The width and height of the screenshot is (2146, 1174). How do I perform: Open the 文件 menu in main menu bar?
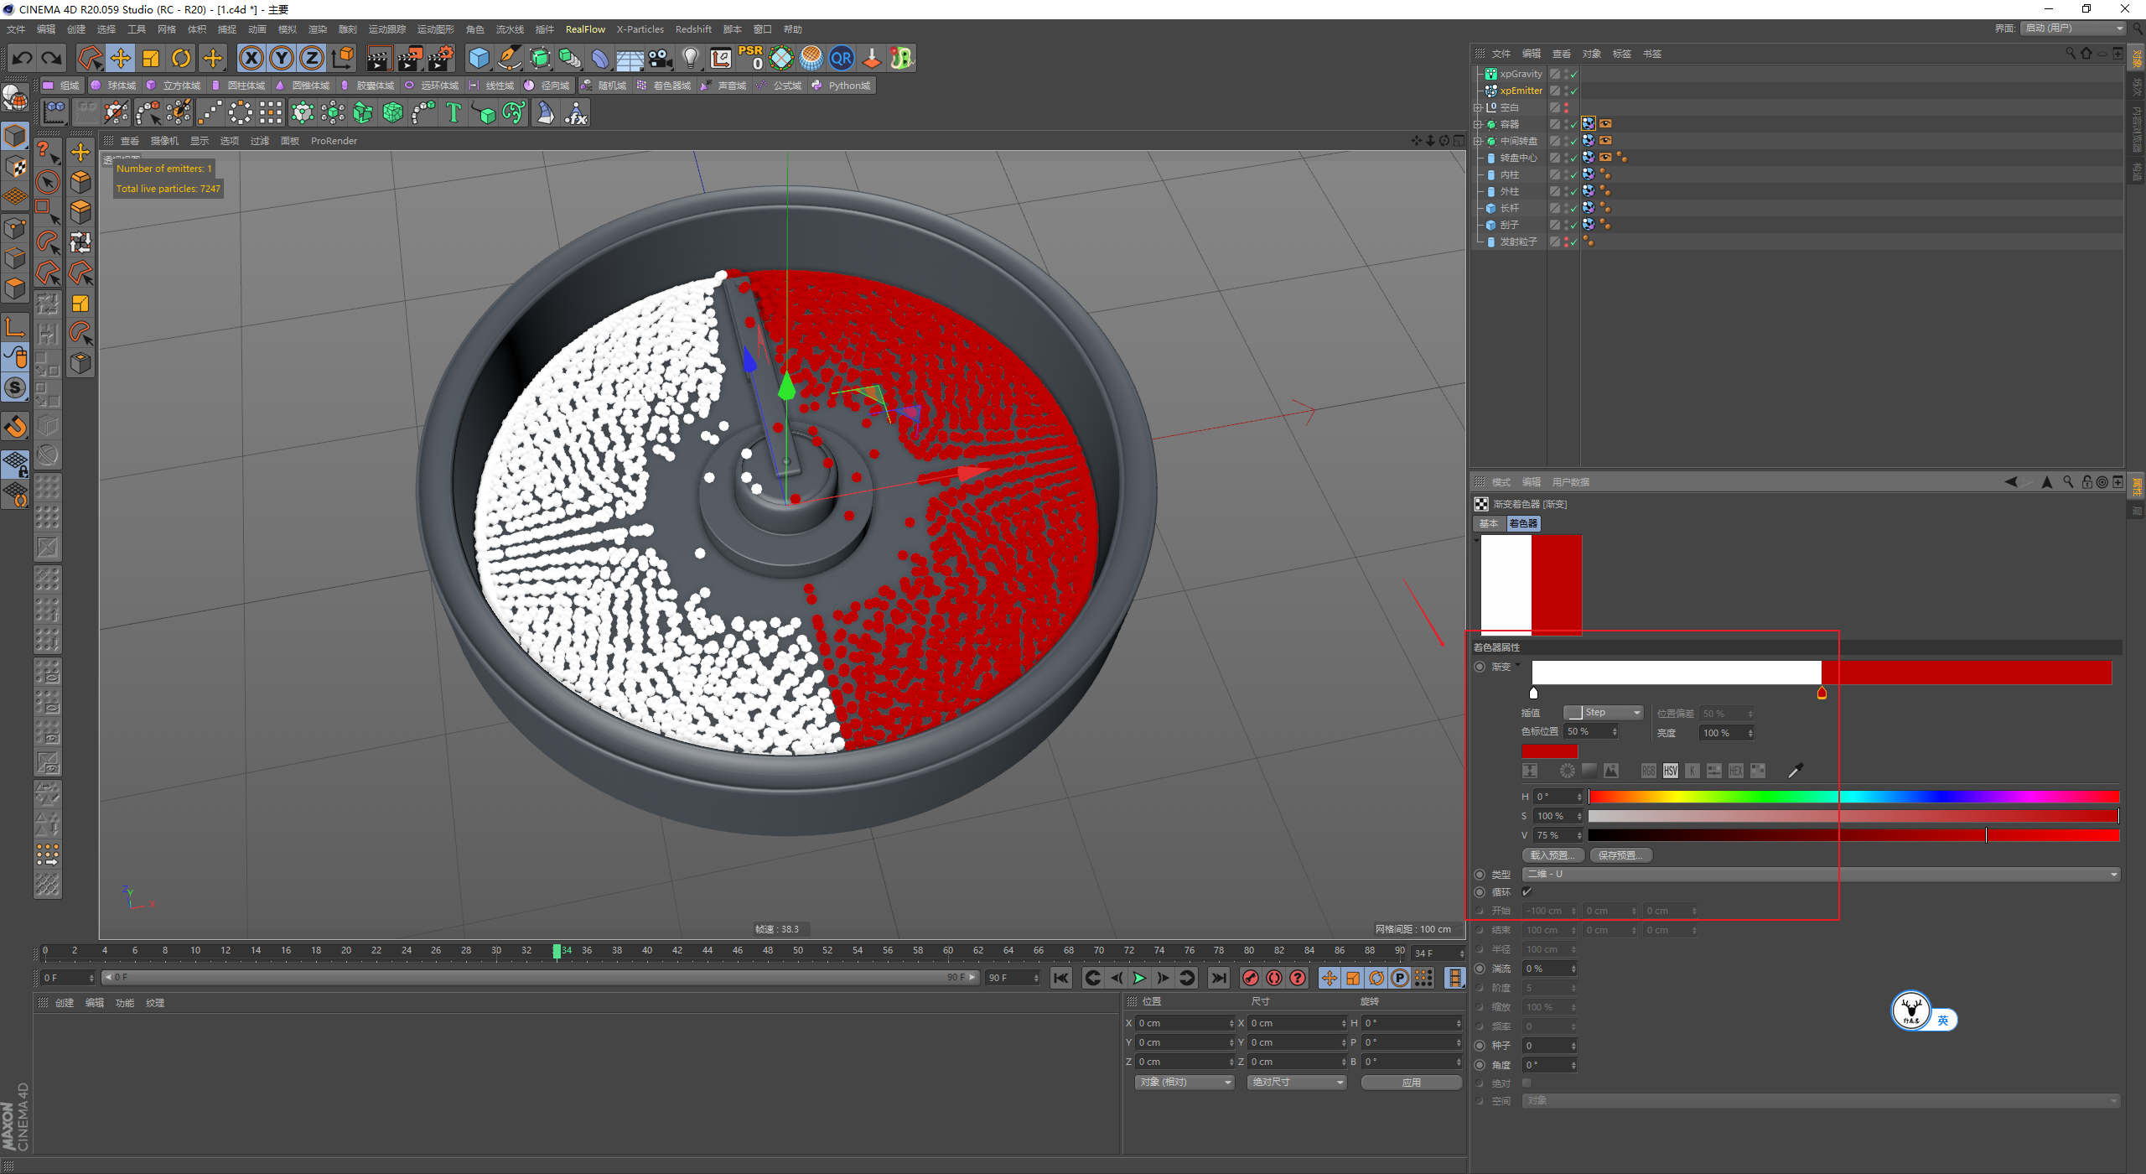point(16,29)
